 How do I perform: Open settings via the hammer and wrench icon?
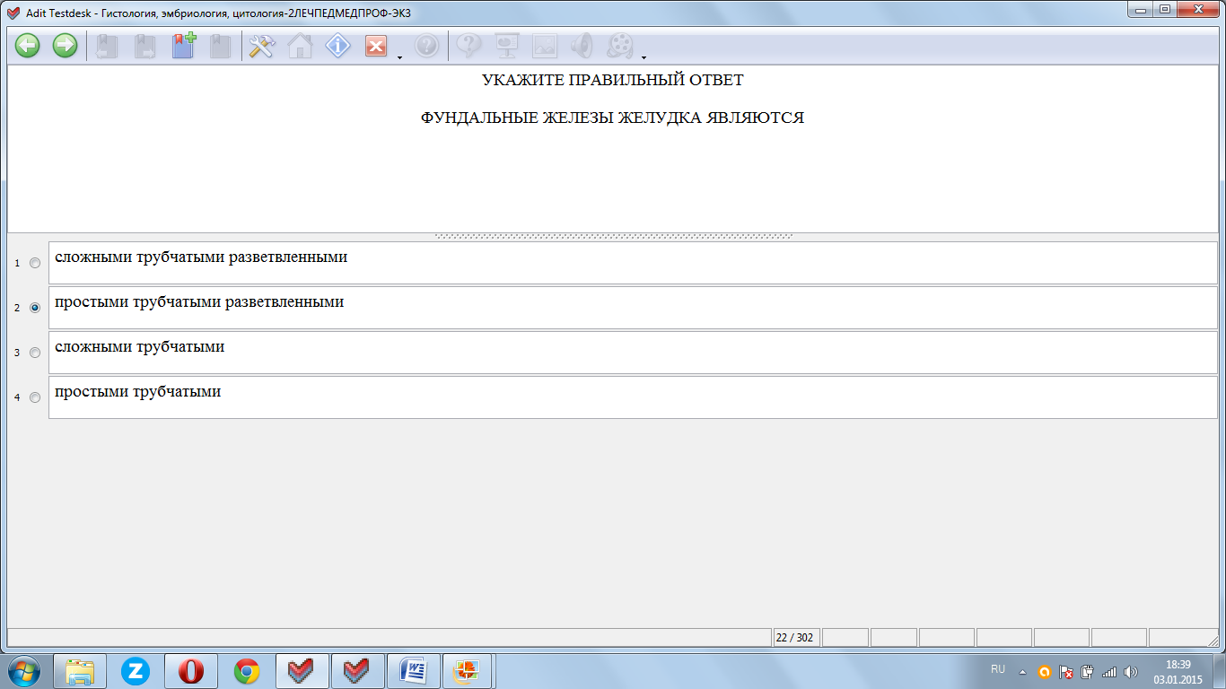click(261, 46)
